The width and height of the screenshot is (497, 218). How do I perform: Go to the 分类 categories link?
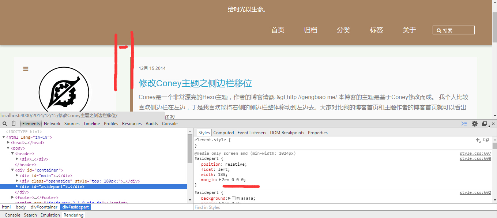[344, 30]
